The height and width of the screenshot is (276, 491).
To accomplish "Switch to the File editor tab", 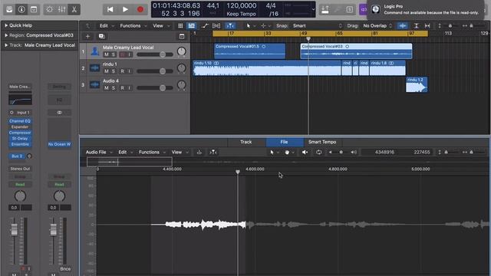I will point(284,142).
